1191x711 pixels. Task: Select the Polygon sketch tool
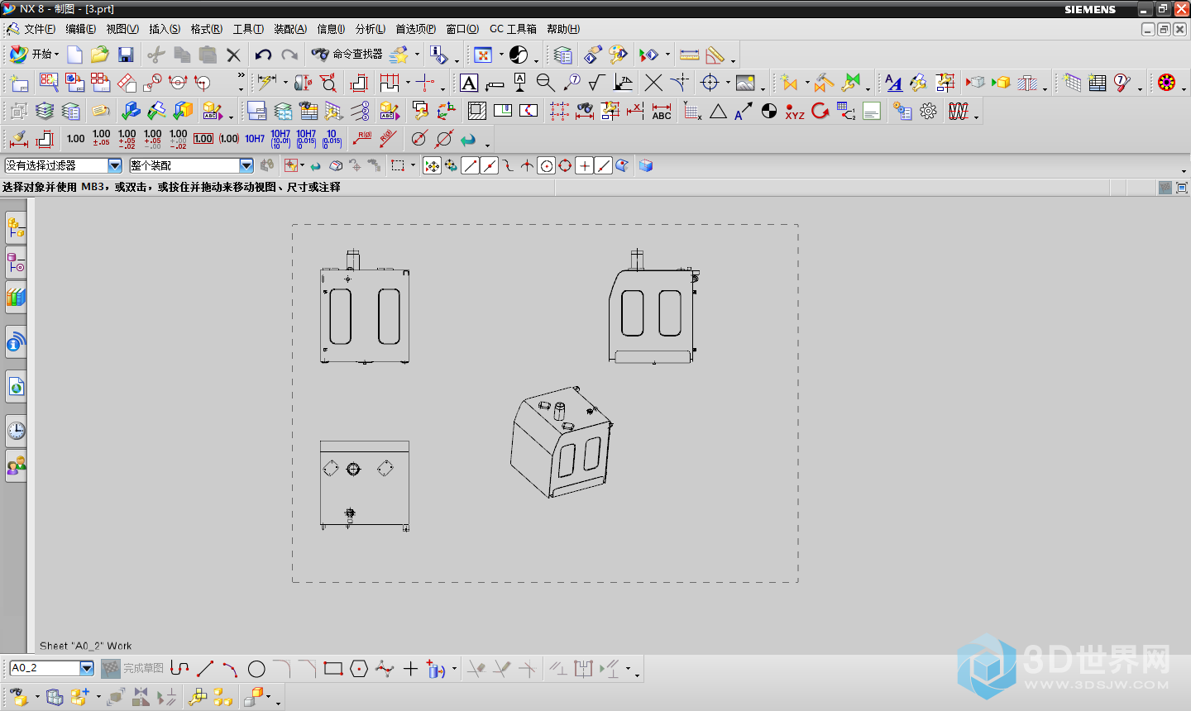coord(359,669)
